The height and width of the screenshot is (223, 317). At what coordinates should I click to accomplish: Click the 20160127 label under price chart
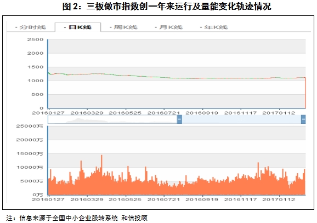point(48,113)
